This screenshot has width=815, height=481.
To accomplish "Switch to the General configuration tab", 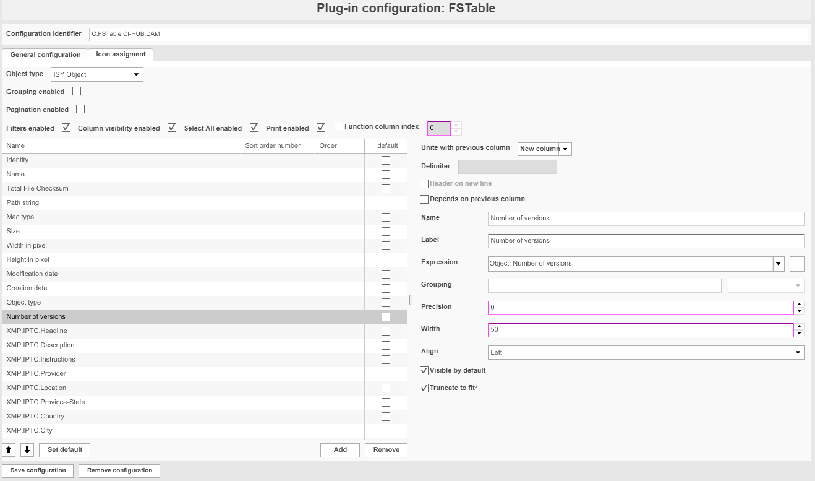I will [45, 54].
